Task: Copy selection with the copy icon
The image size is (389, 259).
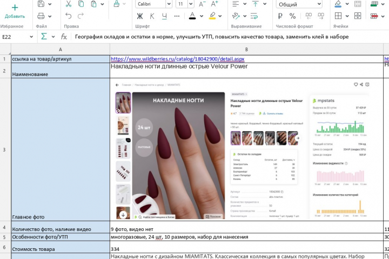Action: pos(81,4)
